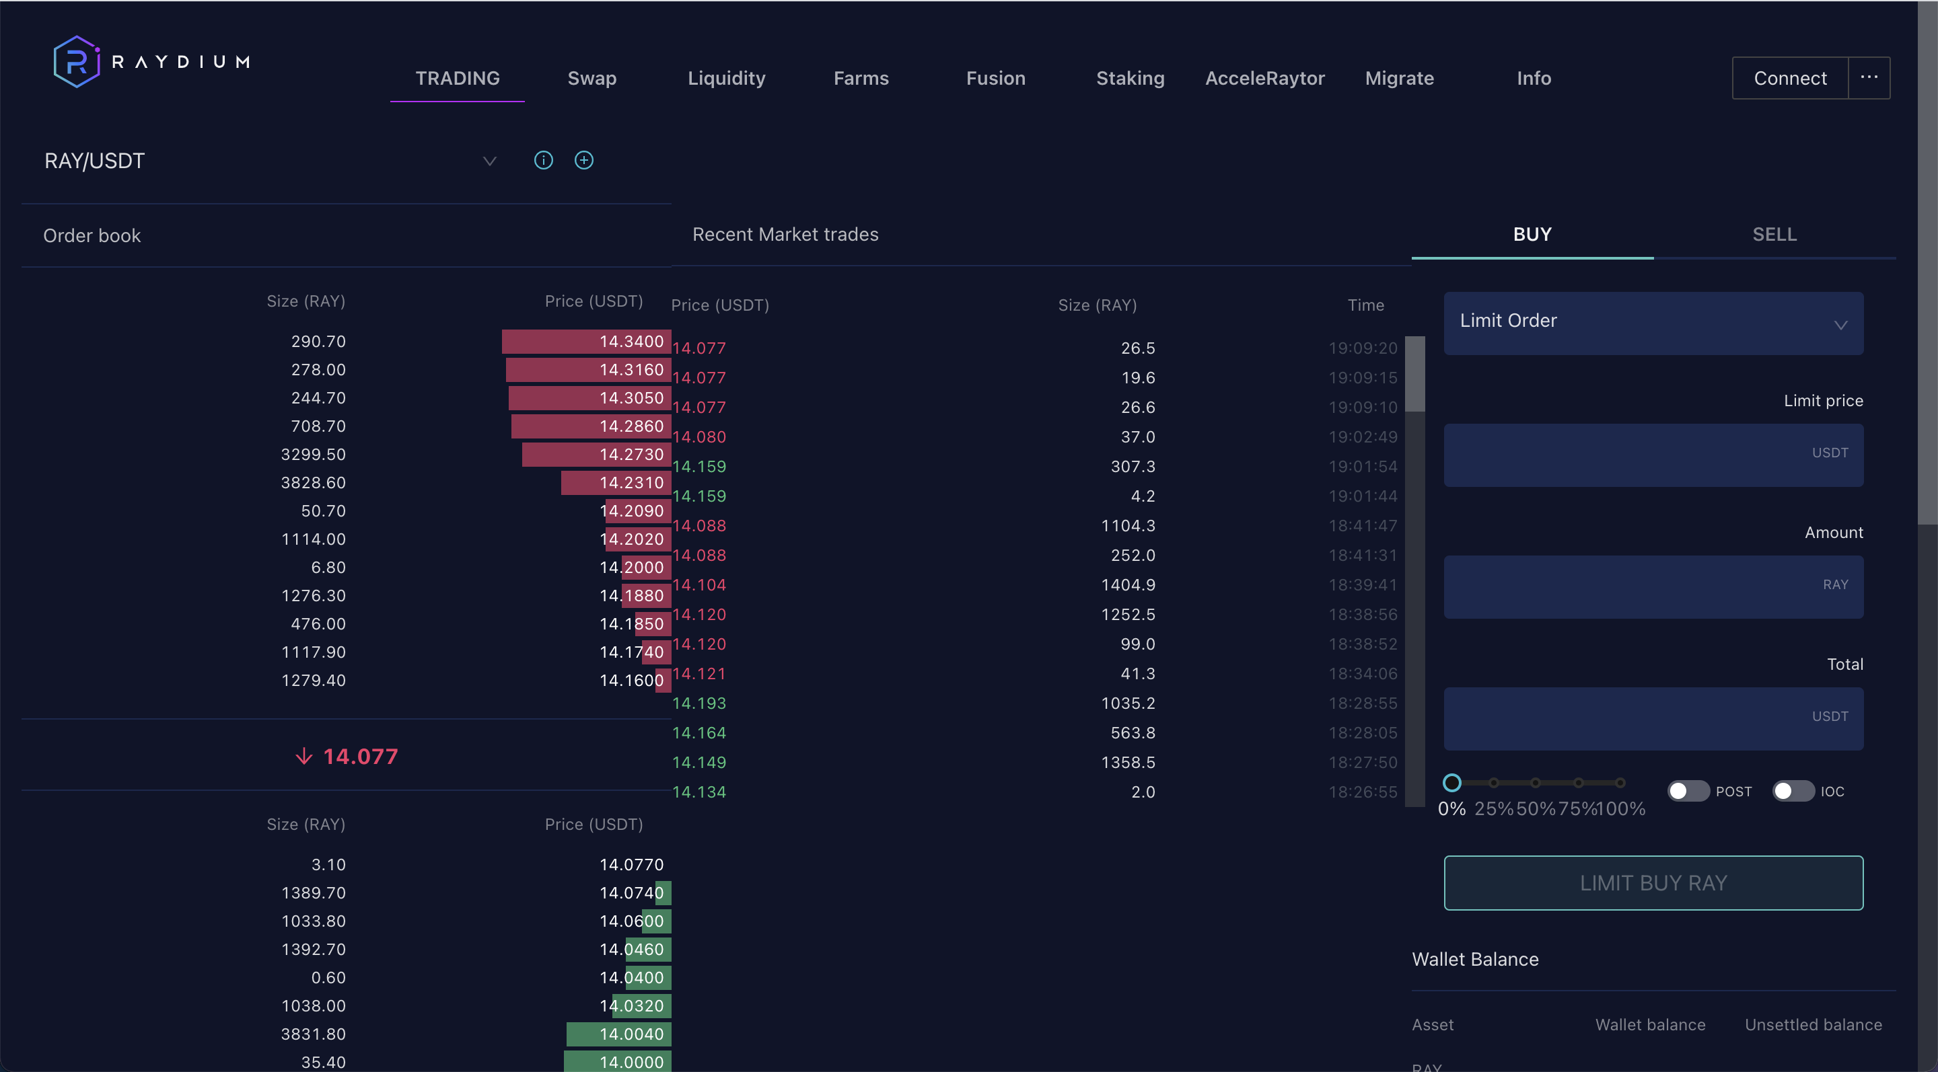Click the 3831.80 bid size
The image size is (1938, 1072).
[313, 1034]
